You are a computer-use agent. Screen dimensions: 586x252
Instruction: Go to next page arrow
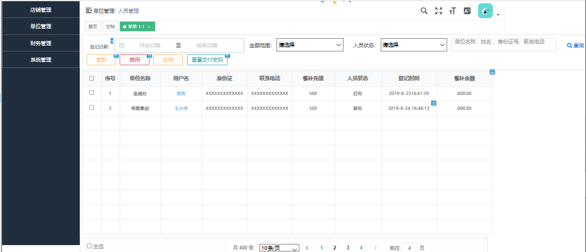click(375, 248)
